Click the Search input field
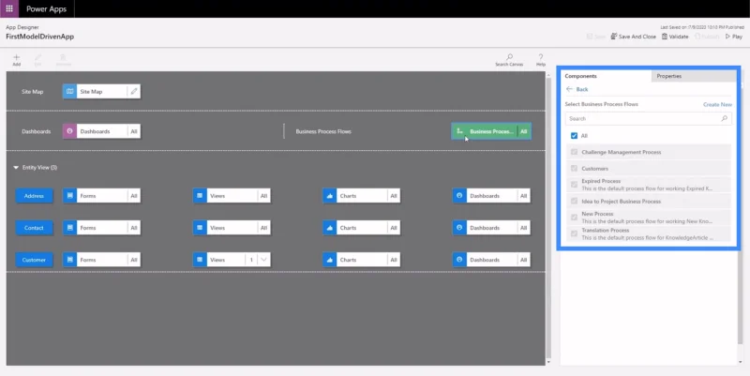The image size is (750, 376). click(x=648, y=119)
